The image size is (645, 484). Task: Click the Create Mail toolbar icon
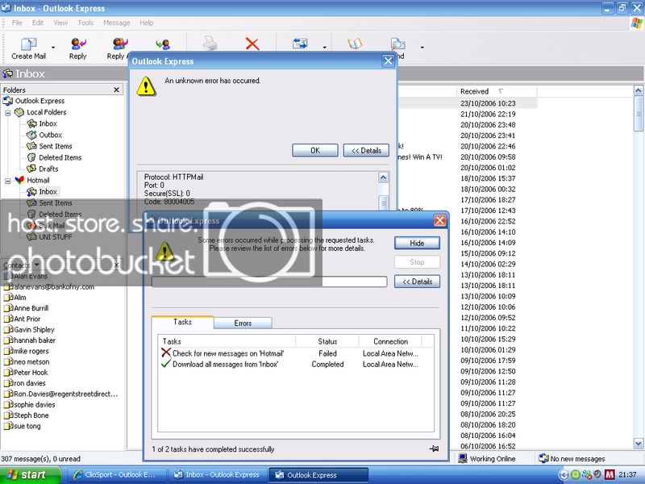click(29, 44)
